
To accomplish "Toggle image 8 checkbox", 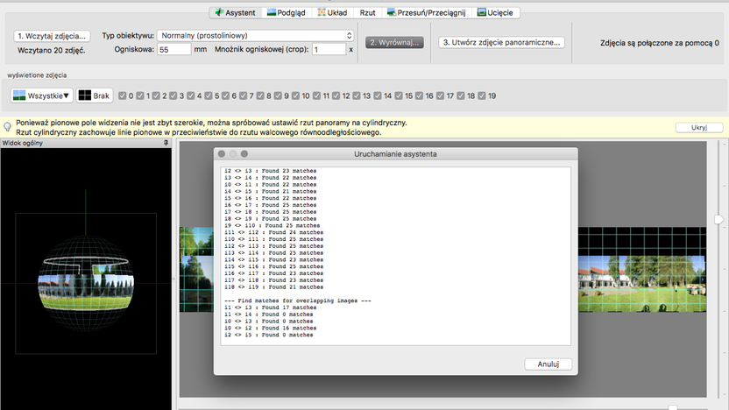I will tap(260, 95).
